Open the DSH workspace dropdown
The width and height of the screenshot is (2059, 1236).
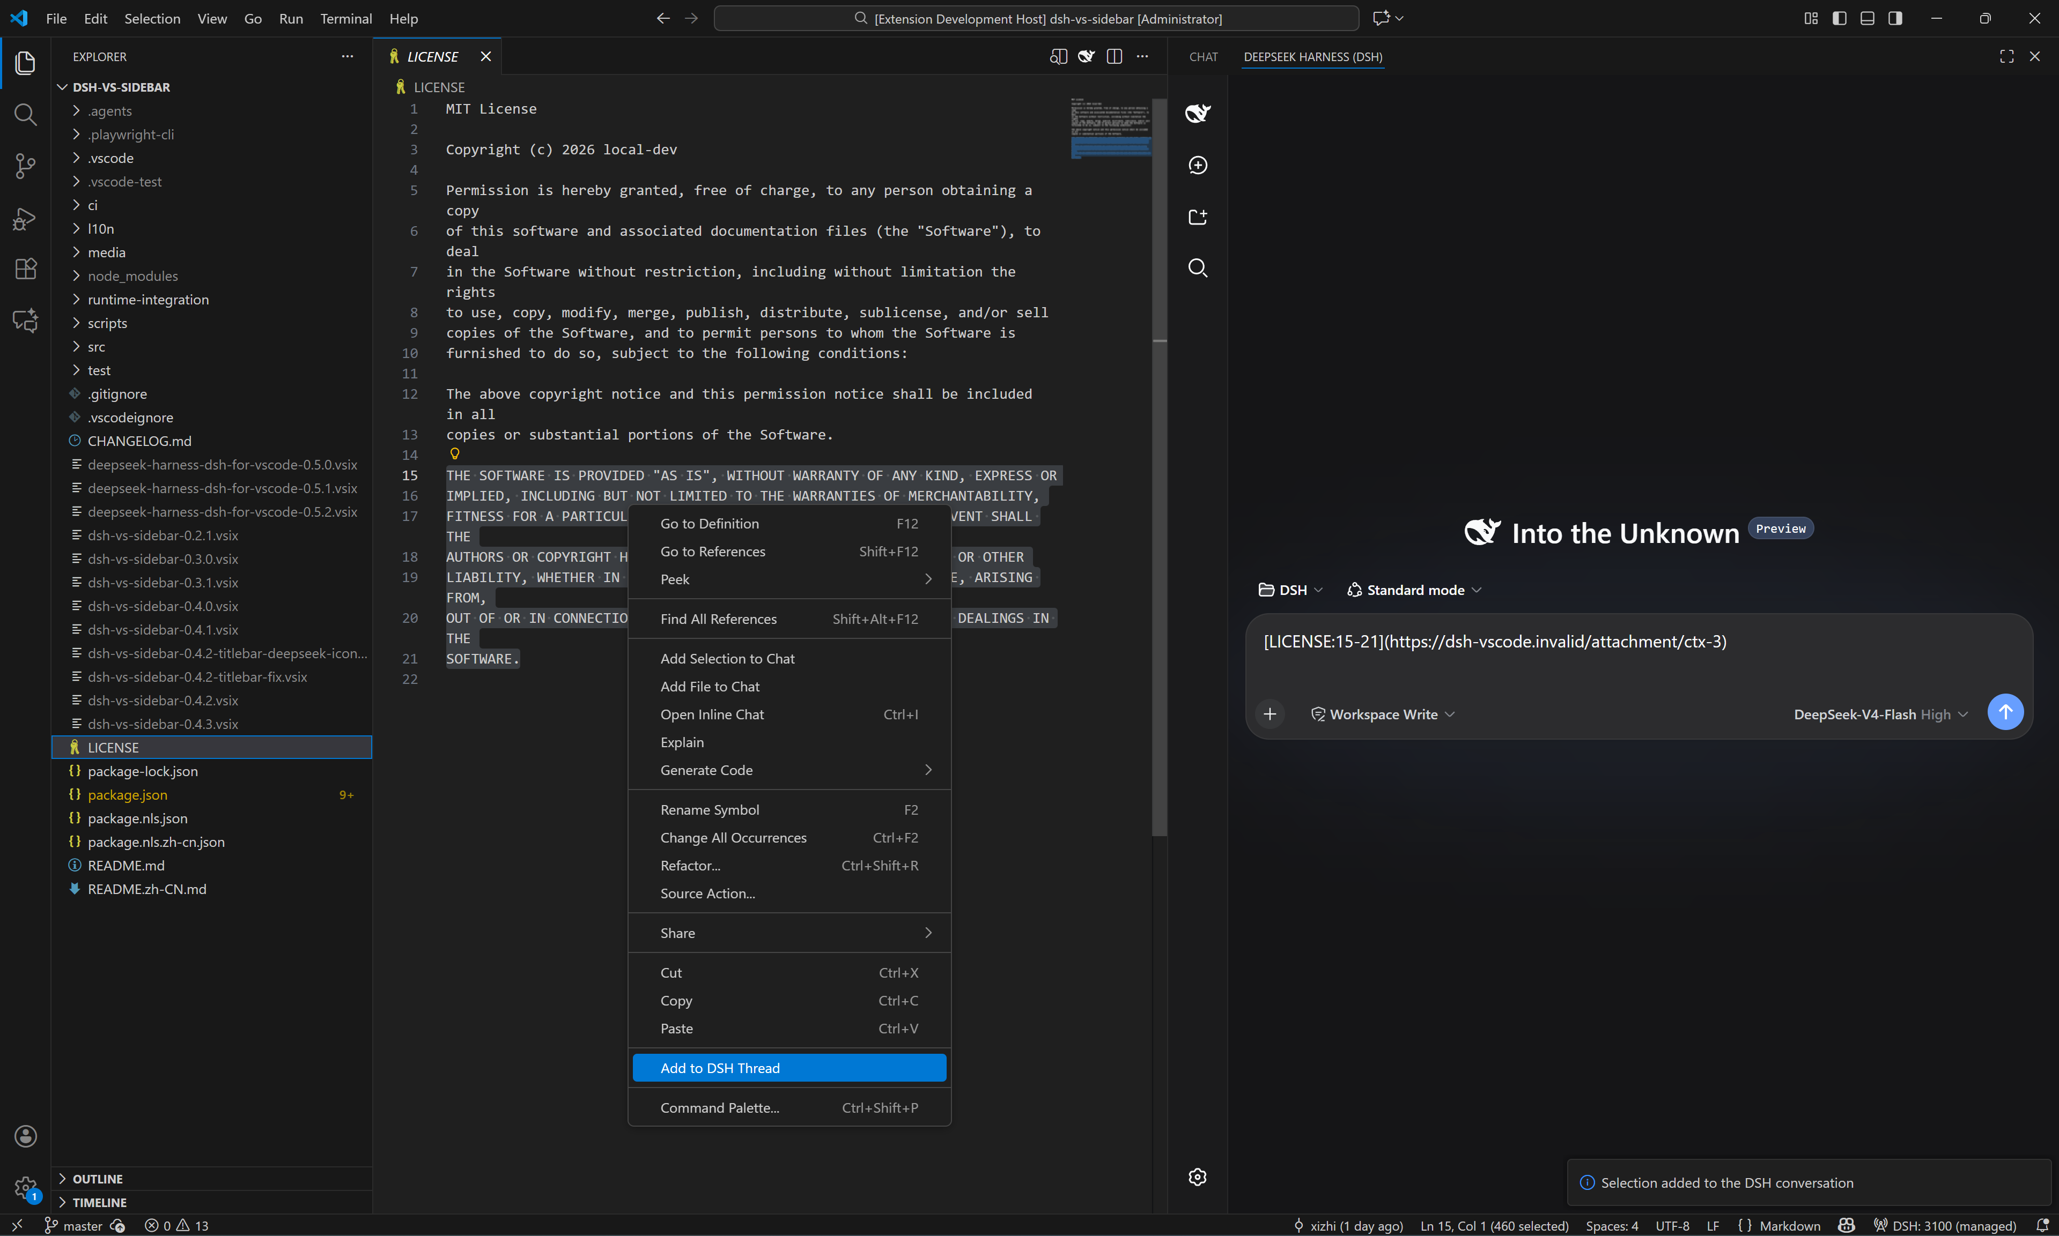click(x=1290, y=590)
